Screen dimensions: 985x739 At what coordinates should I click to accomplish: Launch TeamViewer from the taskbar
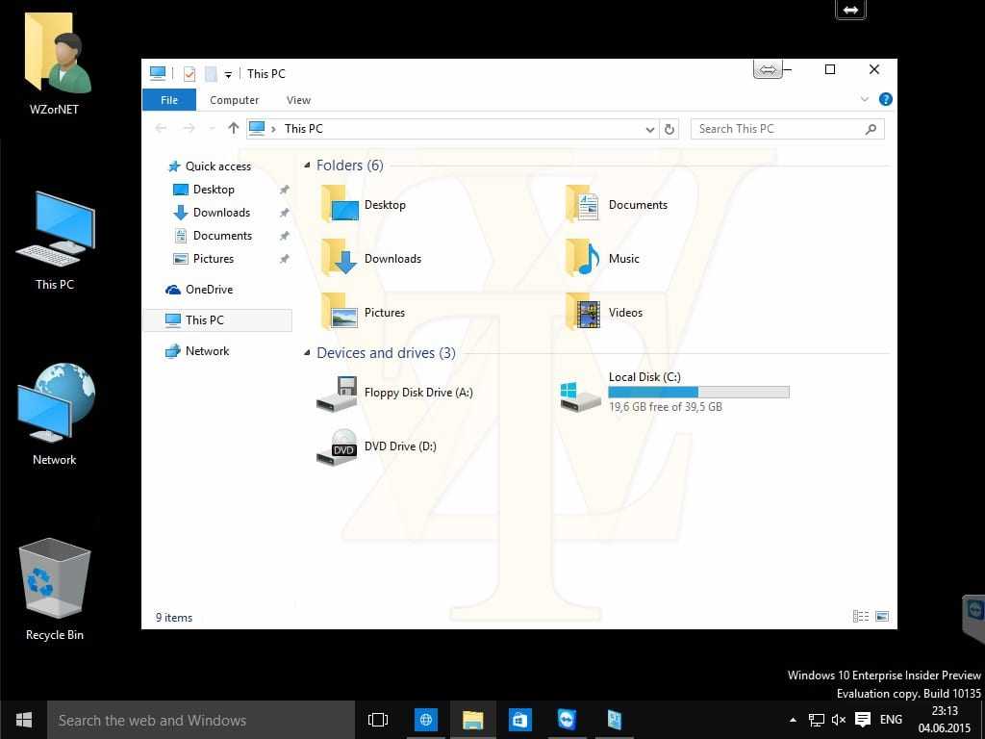[567, 720]
